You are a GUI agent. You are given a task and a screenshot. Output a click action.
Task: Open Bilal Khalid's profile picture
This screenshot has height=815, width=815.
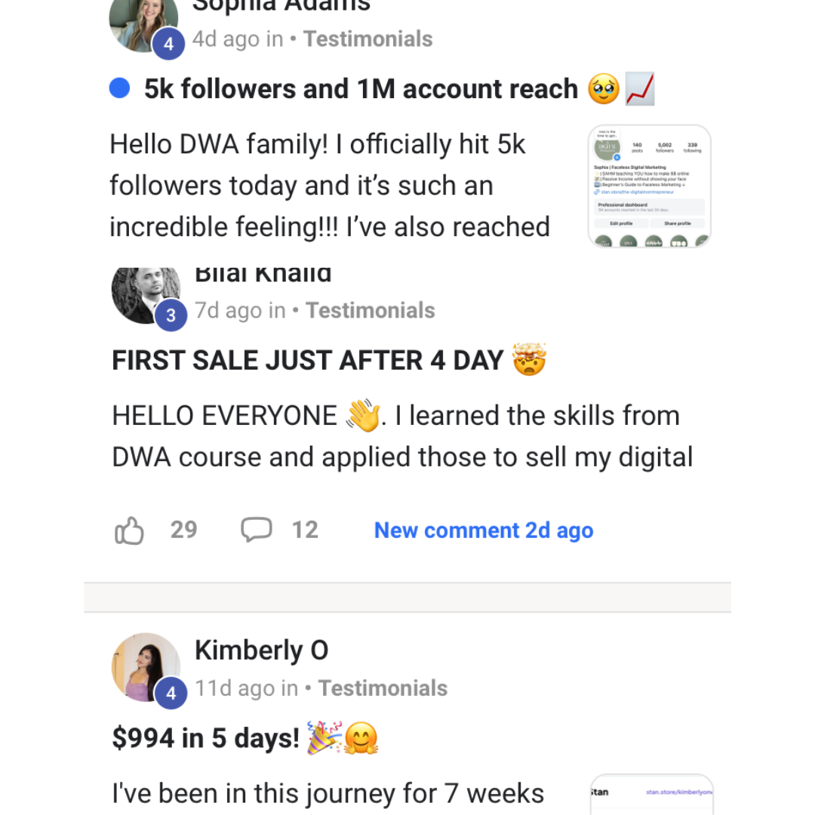coord(143,293)
